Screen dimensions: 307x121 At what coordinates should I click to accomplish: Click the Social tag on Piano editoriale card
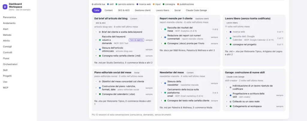tap(137, 73)
